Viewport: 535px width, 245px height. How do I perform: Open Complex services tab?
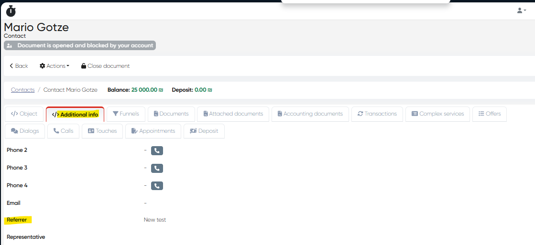click(x=437, y=114)
